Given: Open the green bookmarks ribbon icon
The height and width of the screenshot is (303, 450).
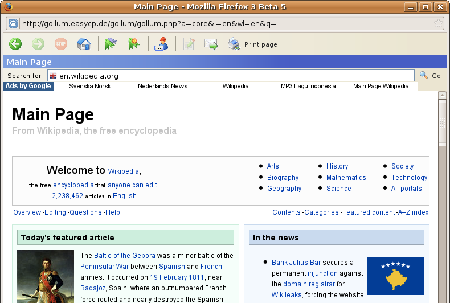Looking at the screenshot, I should [111, 44].
